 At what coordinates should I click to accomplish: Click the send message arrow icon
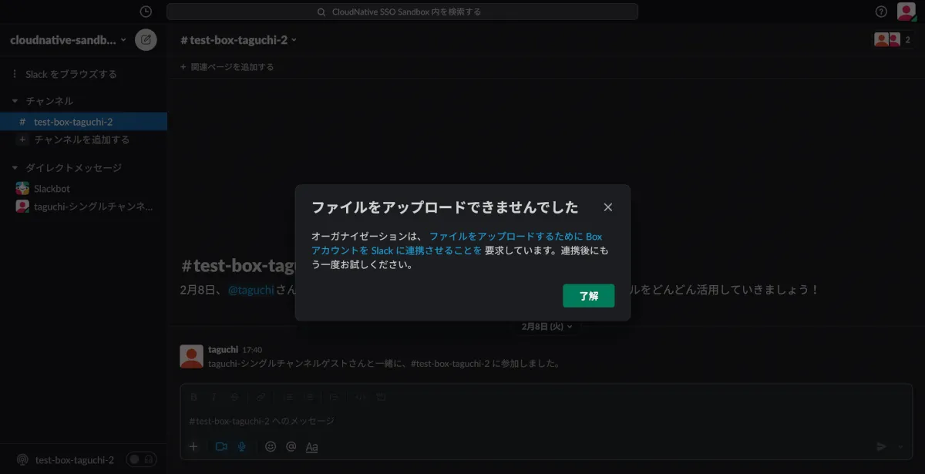click(x=882, y=446)
